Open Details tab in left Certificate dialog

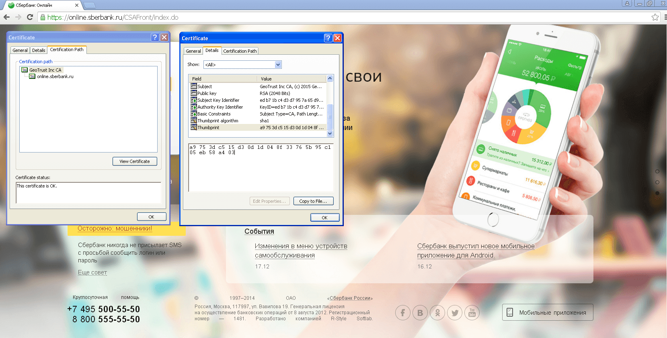point(39,50)
